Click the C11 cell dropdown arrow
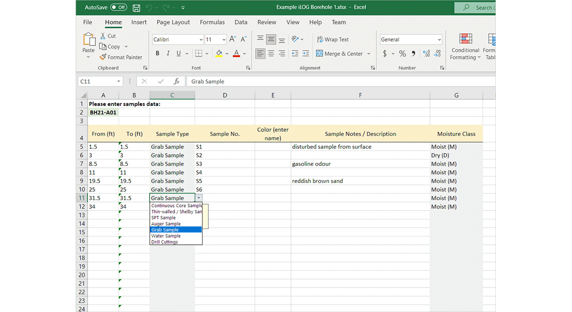The image size is (572, 312). (x=199, y=198)
